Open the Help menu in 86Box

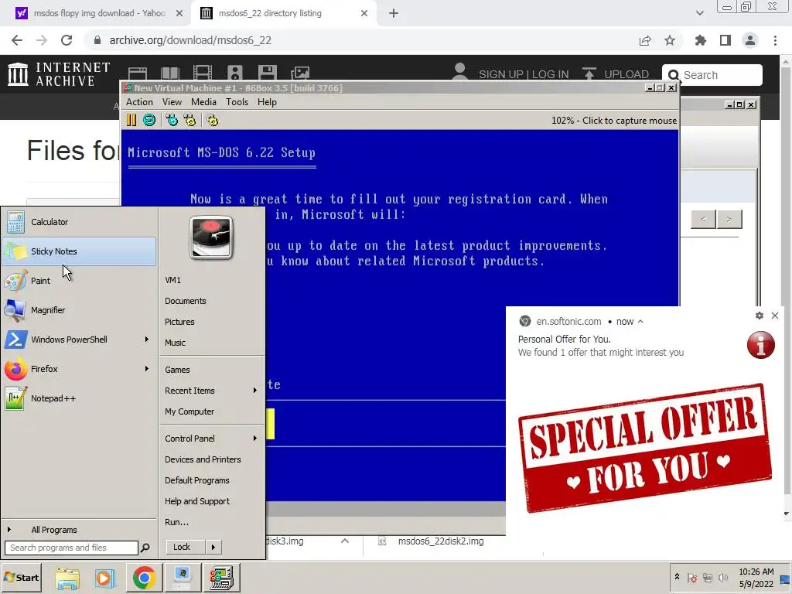(x=267, y=102)
